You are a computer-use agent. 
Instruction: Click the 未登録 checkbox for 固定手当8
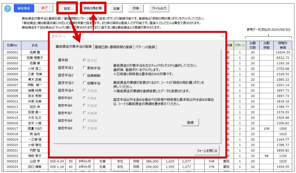tap(84, 121)
